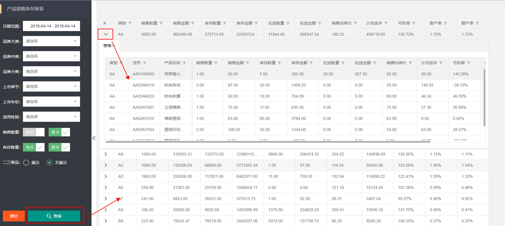Open filter for outer 销售均单价 column
This screenshot has width=505, height=226.
[x=355, y=23]
